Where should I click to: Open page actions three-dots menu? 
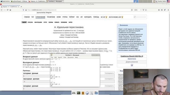point(141,10)
